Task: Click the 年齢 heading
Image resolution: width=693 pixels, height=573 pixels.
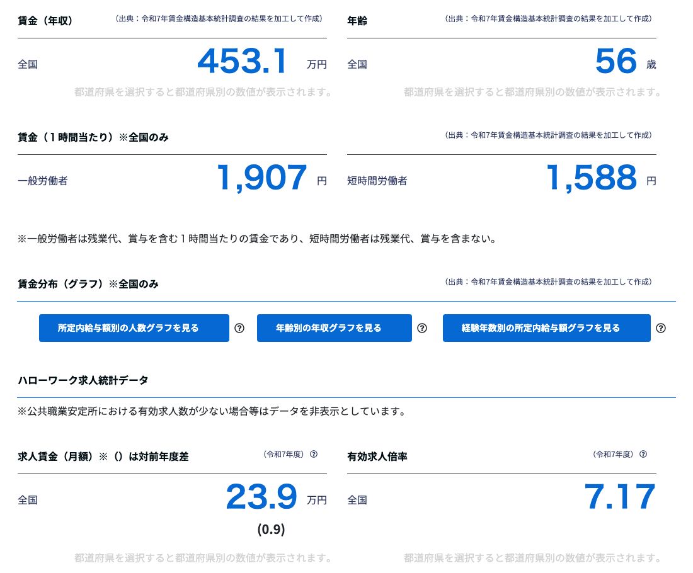Action: [x=357, y=21]
